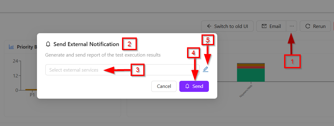Cancel the external notification dialog
Image resolution: width=334 pixels, height=126 pixels.
point(164,86)
